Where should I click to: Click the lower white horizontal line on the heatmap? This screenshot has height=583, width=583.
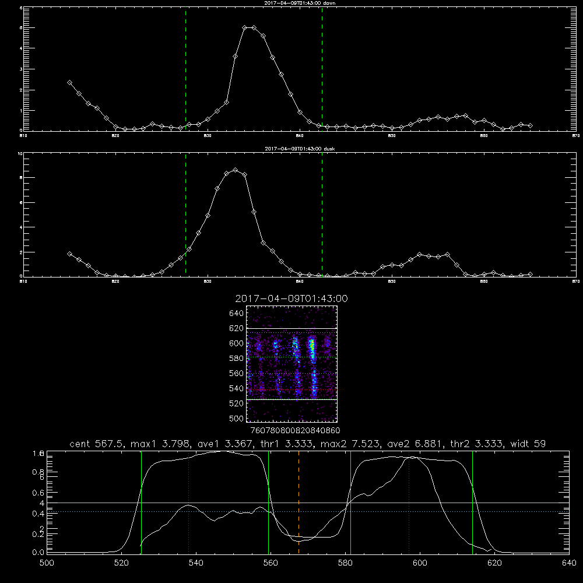coord(292,399)
